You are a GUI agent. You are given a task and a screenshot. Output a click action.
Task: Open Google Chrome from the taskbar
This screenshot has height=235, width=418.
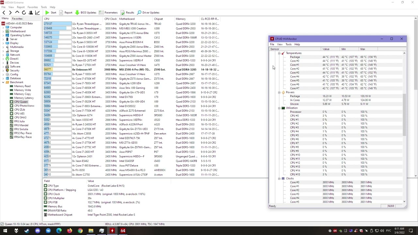click(x=80, y=231)
